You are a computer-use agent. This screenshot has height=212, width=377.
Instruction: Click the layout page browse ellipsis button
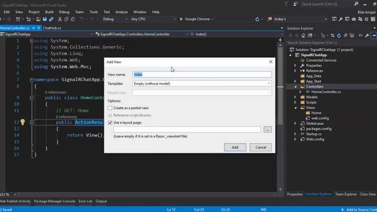coord(267,130)
